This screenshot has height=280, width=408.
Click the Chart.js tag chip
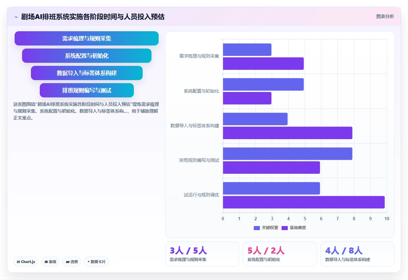click(26, 262)
